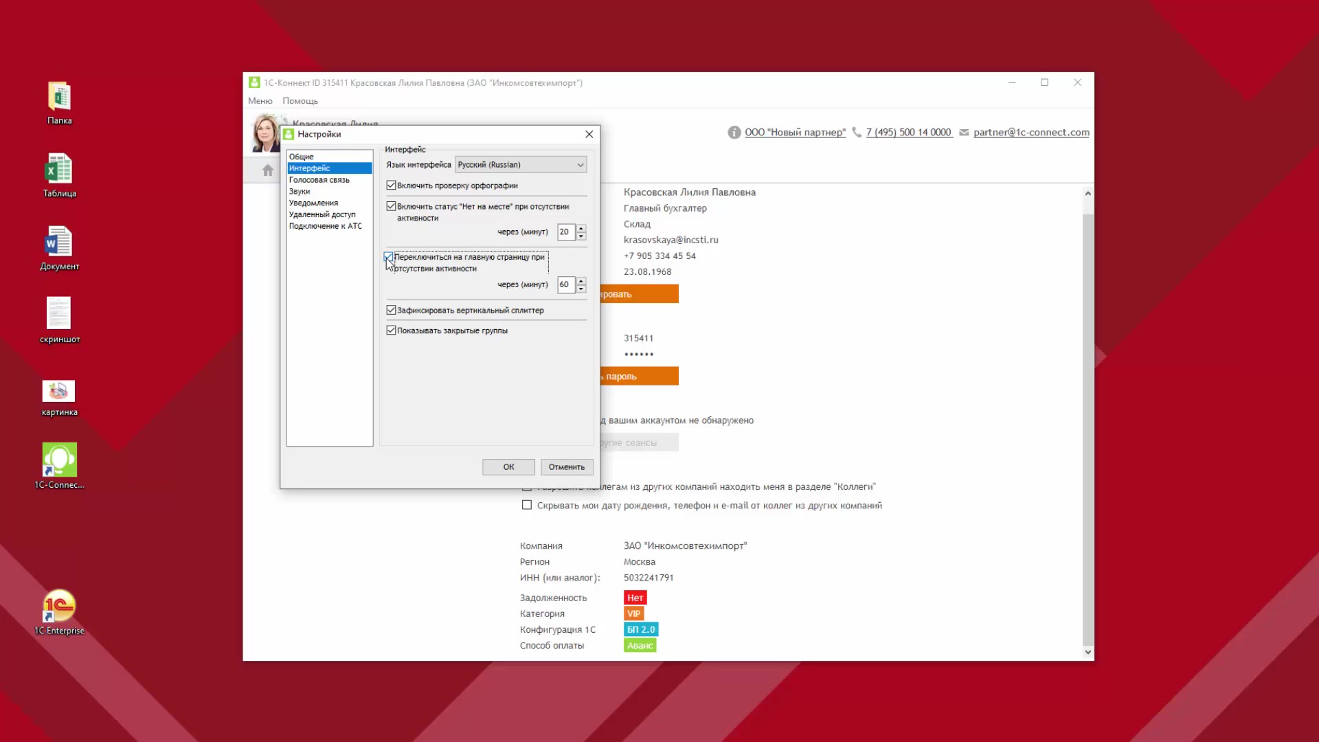Click the info icon next to ООО Новый партнер
The width and height of the screenshot is (1319, 742).
(734, 133)
